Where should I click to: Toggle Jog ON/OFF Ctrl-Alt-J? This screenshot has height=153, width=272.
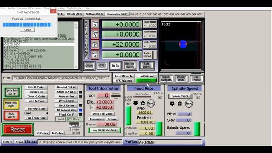[x=105, y=130]
